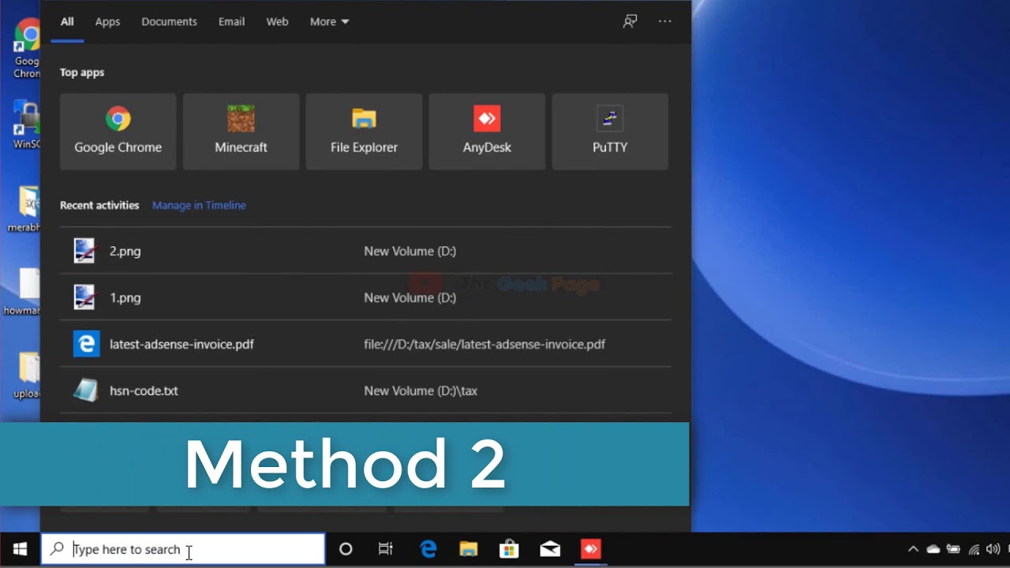Show hidden icons in system tray

tap(913, 549)
